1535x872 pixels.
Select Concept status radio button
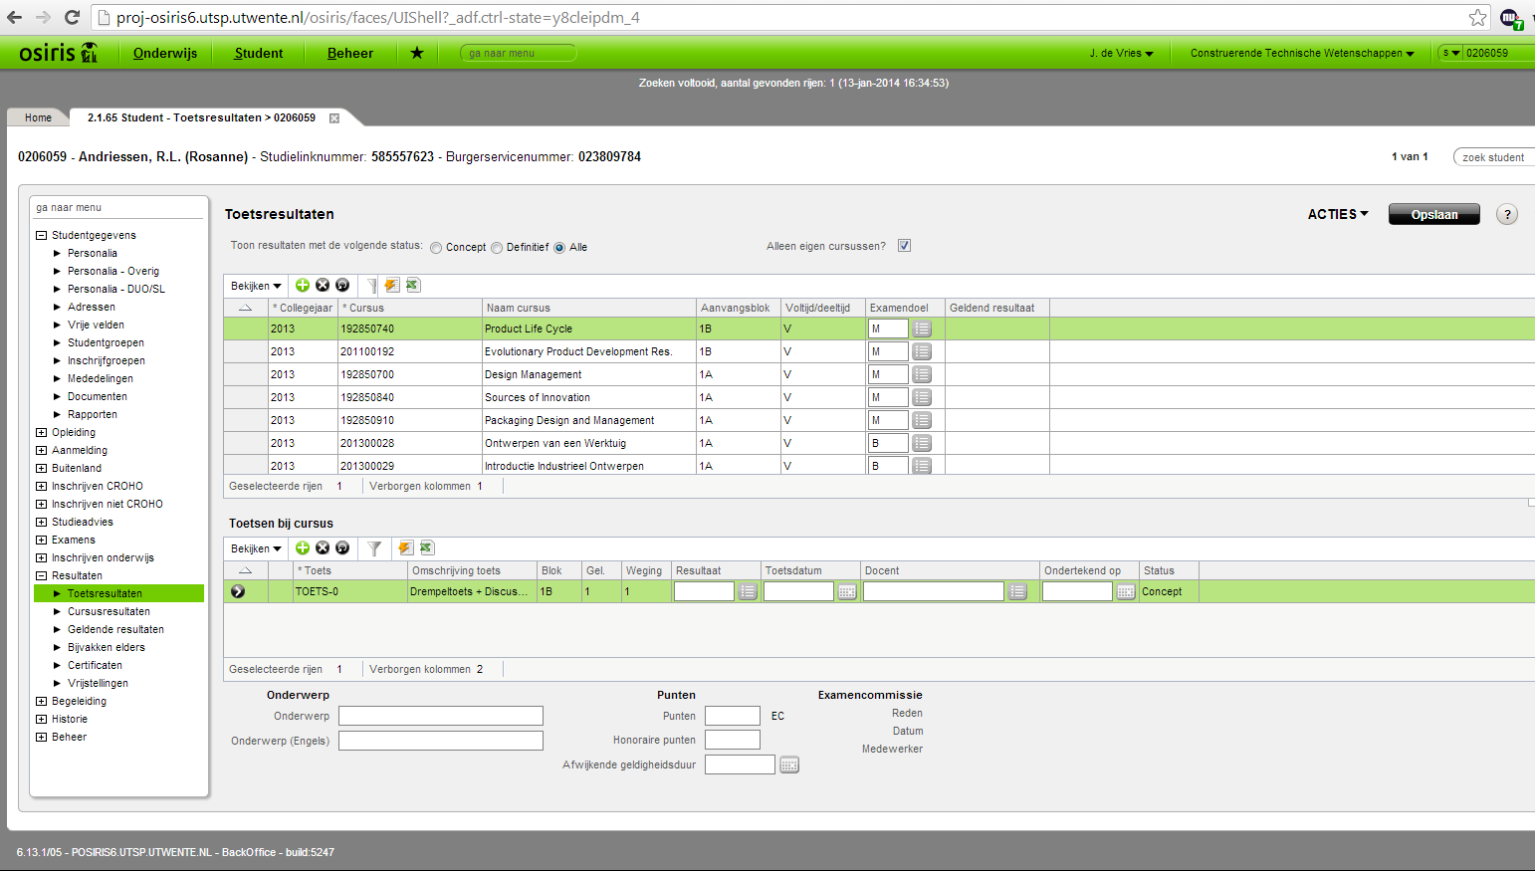click(436, 248)
